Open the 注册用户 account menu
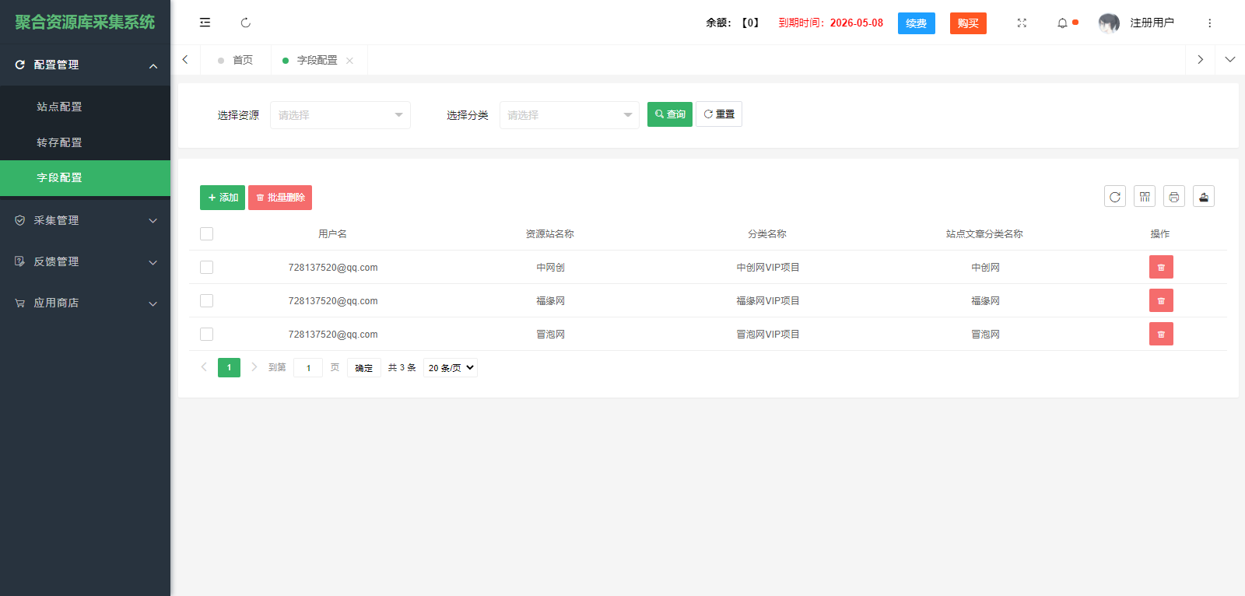Image resolution: width=1245 pixels, height=596 pixels. click(x=1152, y=23)
